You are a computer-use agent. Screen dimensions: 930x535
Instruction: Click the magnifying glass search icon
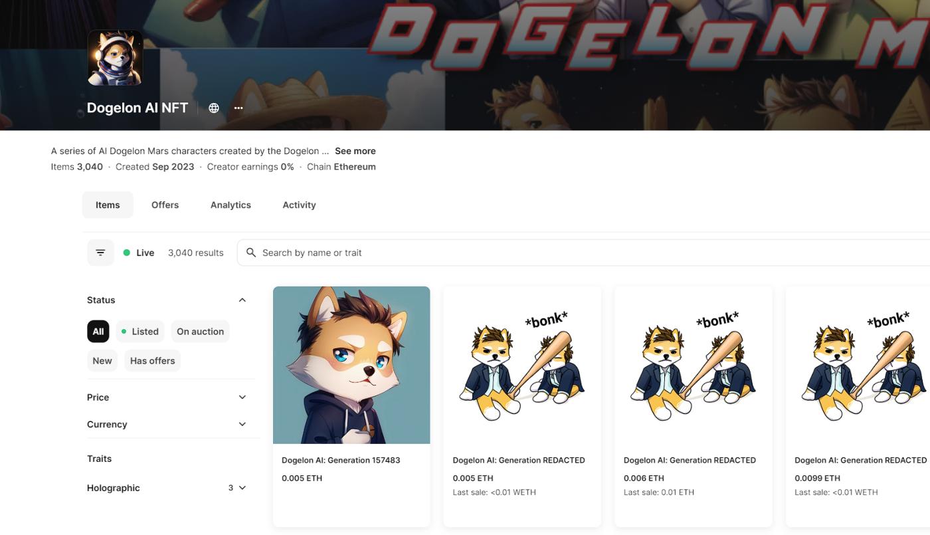pyautogui.click(x=250, y=253)
